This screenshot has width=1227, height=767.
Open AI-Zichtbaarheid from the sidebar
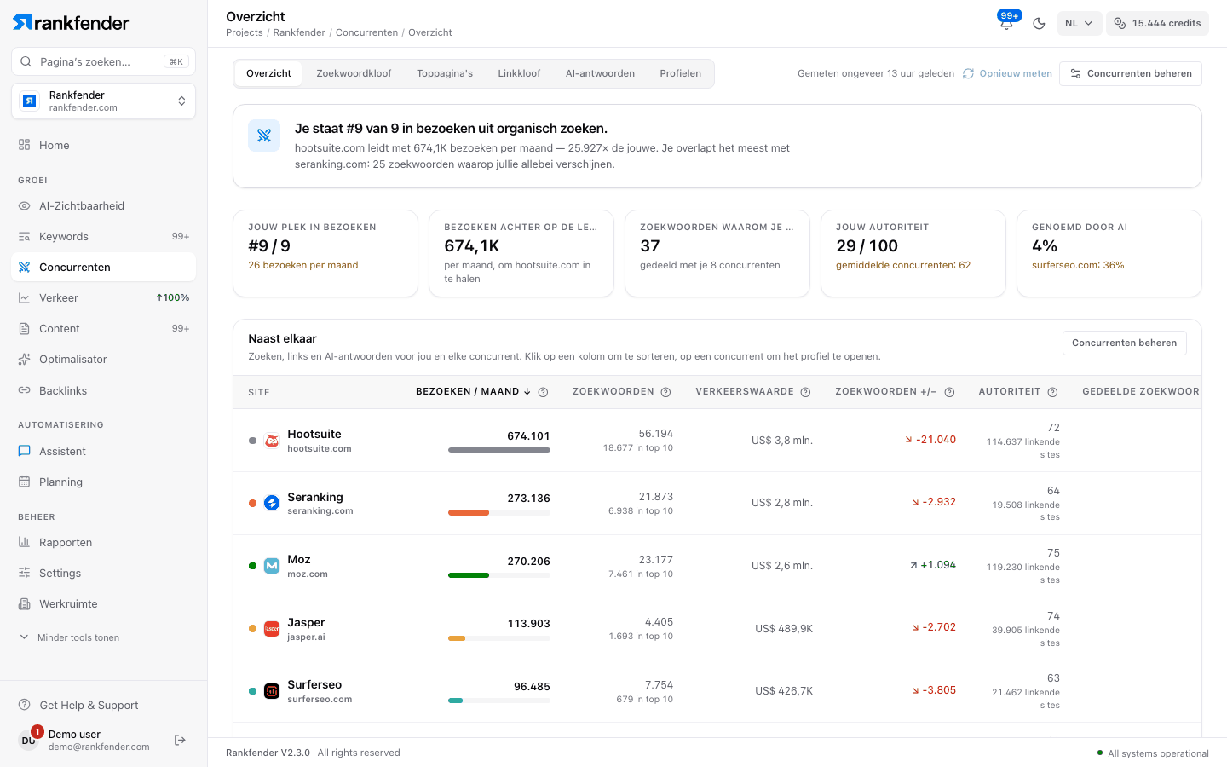click(x=103, y=205)
